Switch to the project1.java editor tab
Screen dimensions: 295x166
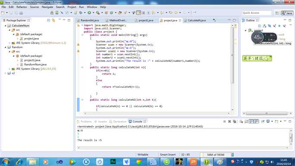[146, 20]
